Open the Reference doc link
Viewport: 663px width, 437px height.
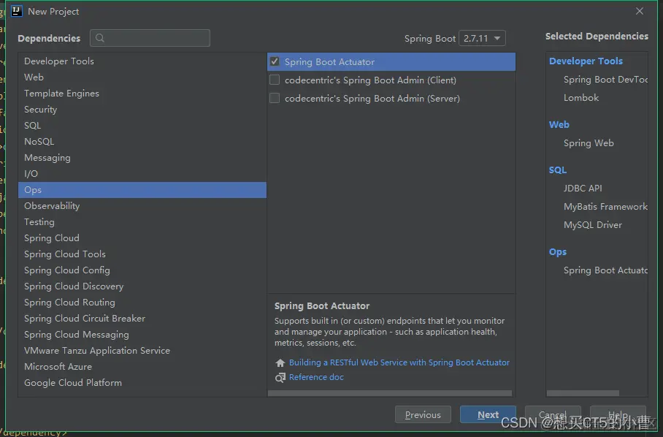316,377
